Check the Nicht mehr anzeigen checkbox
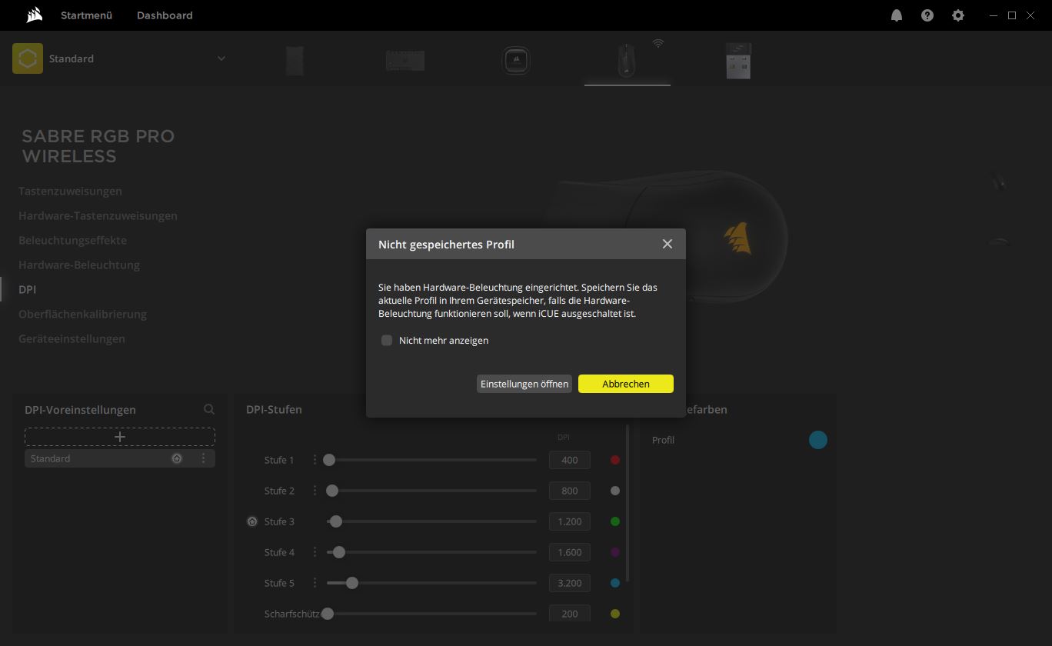This screenshot has height=646, width=1052. tap(387, 340)
